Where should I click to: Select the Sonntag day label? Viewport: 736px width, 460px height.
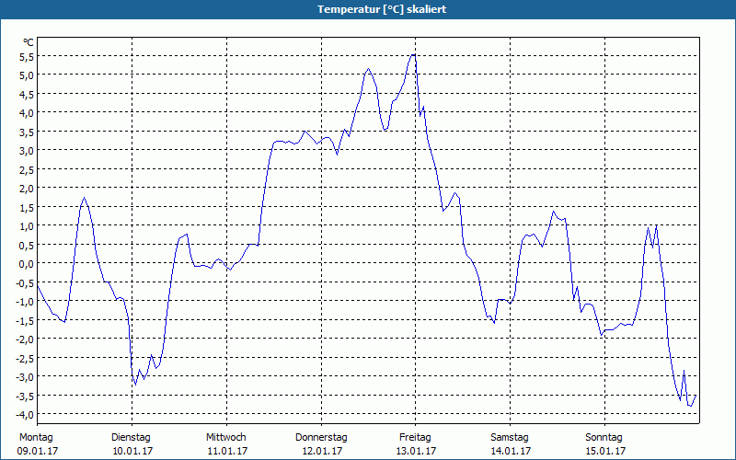pos(604,438)
